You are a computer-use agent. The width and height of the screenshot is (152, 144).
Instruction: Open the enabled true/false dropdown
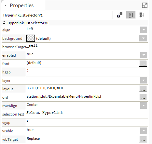coord(144,55)
